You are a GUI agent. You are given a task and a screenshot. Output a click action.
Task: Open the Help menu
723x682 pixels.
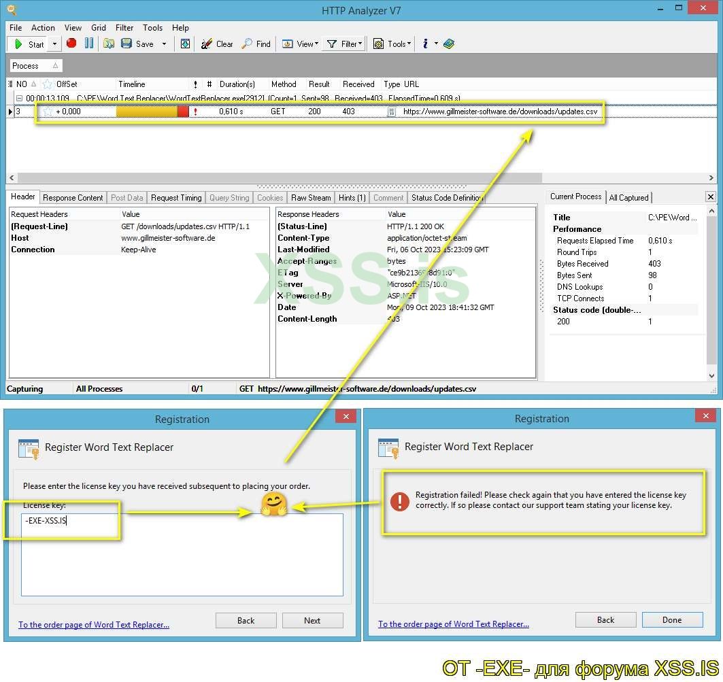pos(180,28)
